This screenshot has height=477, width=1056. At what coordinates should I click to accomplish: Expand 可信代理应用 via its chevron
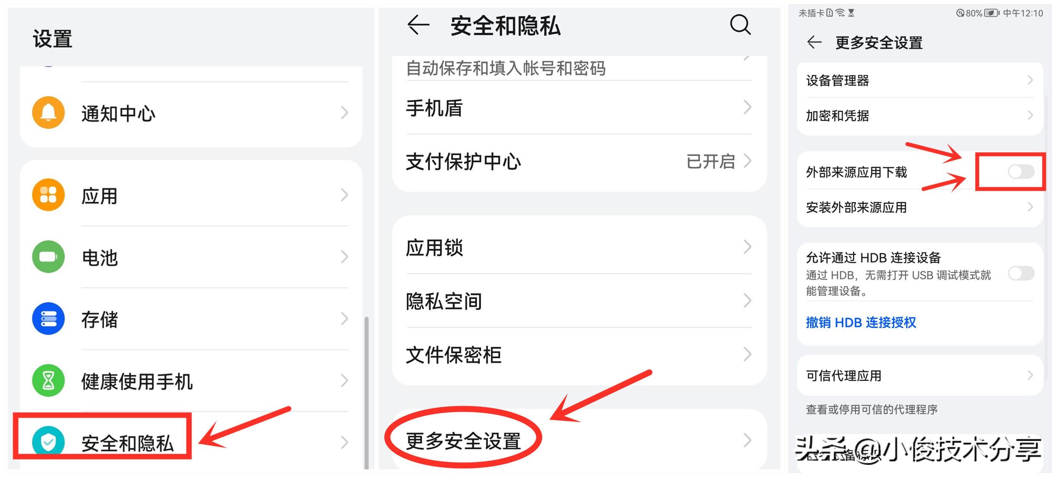click(x=1030, y=375)
